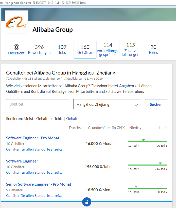Select the 160 Gehälter tab
176x208 pixels.
click(x=85, y=50)
